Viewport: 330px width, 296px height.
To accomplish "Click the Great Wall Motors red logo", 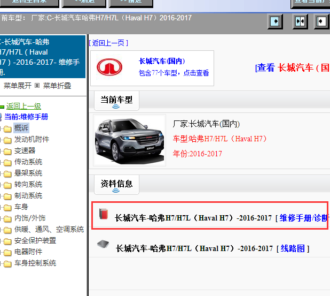I will tap(109, 67).
